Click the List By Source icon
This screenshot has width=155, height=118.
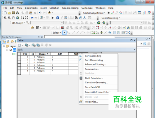tap(8, 42)
